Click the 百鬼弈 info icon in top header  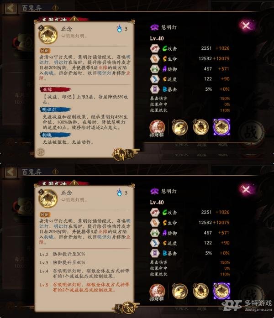tap(55, 8)
